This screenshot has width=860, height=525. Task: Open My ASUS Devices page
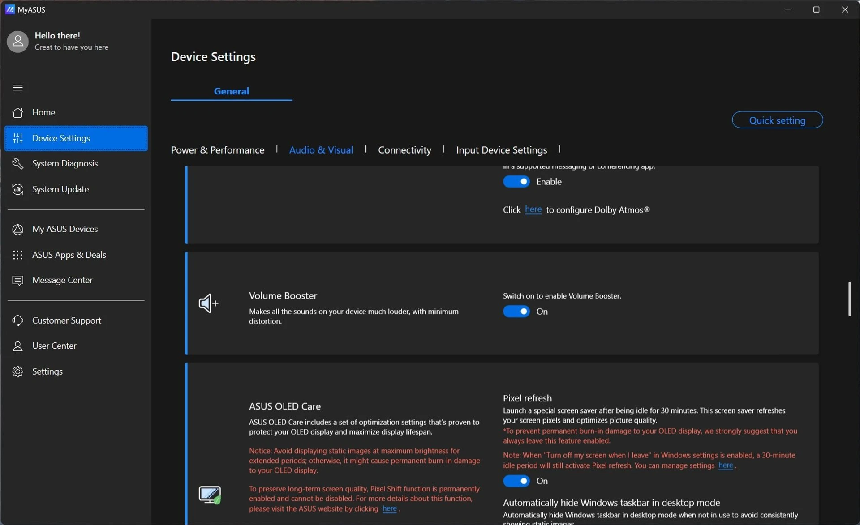(76, 229)
